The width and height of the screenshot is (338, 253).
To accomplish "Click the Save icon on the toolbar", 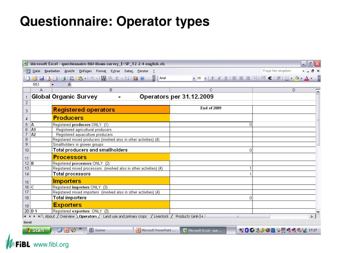I will coord(42,78).
